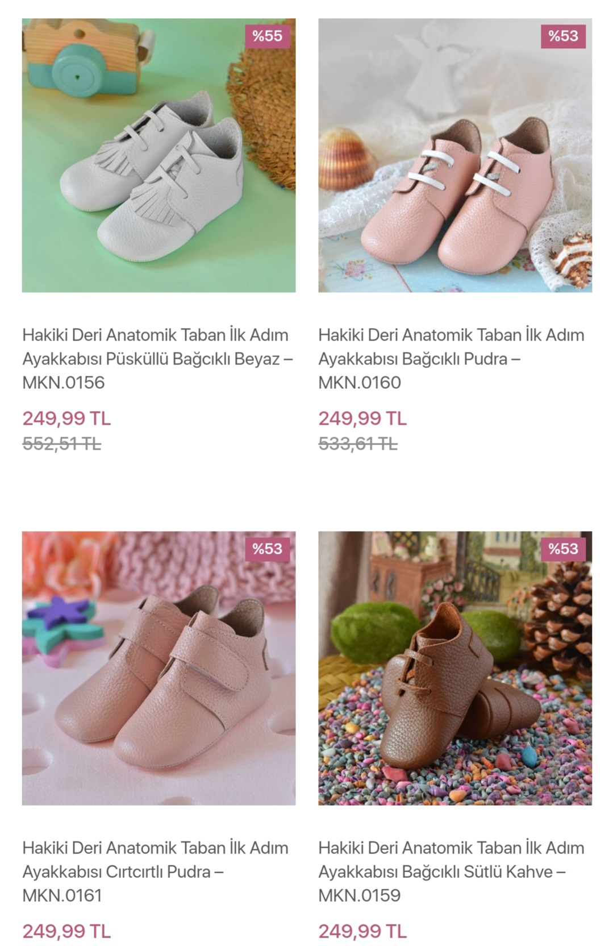Image resolution: width=613 pixels, height=946 pixels.
Task: Open the Cırtcırtlı Pudra MKN.0161 title link
Action: (x=155, y=872)
